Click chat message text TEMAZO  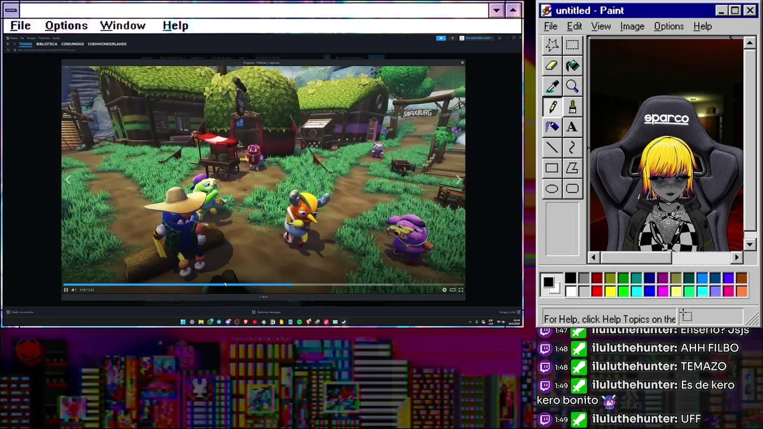pos(702,366)
